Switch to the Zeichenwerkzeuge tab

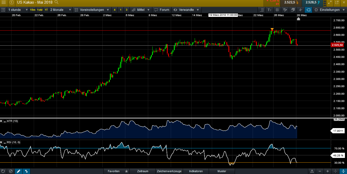(169, 171)
